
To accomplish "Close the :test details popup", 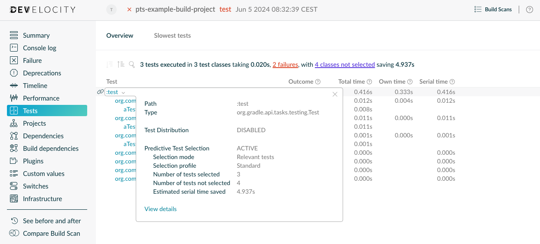I will point(335,94).
